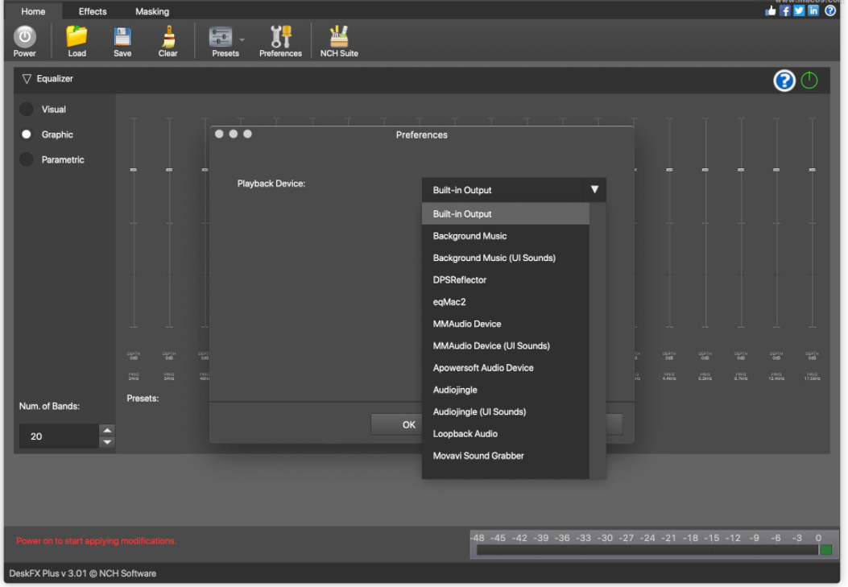
Task: Switch to the Masking tab
Action: (152, 11)
